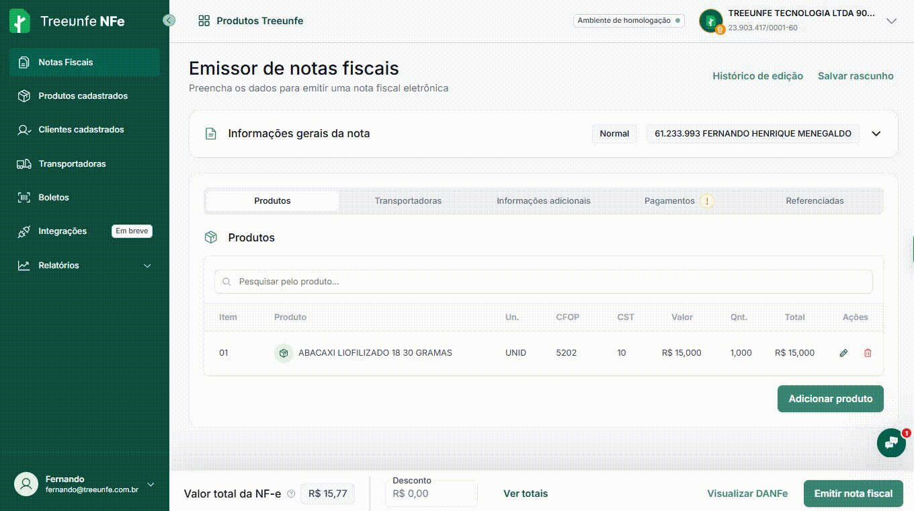Image resolution: width=914 pixels, height=511 pixels.
Task: Click the help icon beside Valor total
Action: [291, 494]
